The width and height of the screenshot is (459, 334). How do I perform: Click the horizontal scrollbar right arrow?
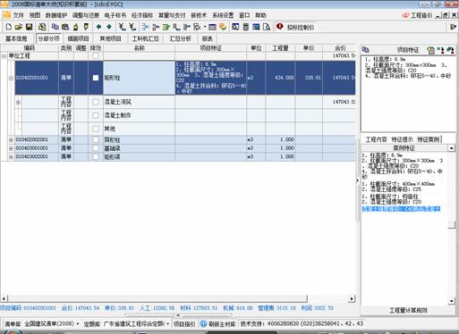point(352,298)
